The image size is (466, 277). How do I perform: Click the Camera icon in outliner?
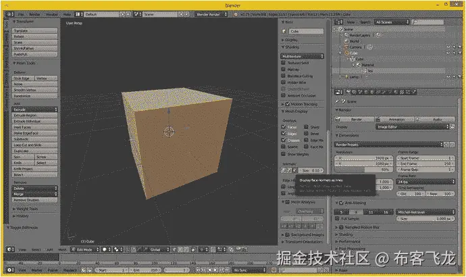point(346,47)
